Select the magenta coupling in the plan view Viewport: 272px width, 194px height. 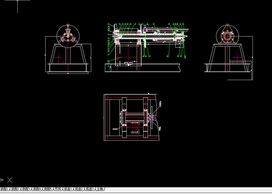coord(154,118)
